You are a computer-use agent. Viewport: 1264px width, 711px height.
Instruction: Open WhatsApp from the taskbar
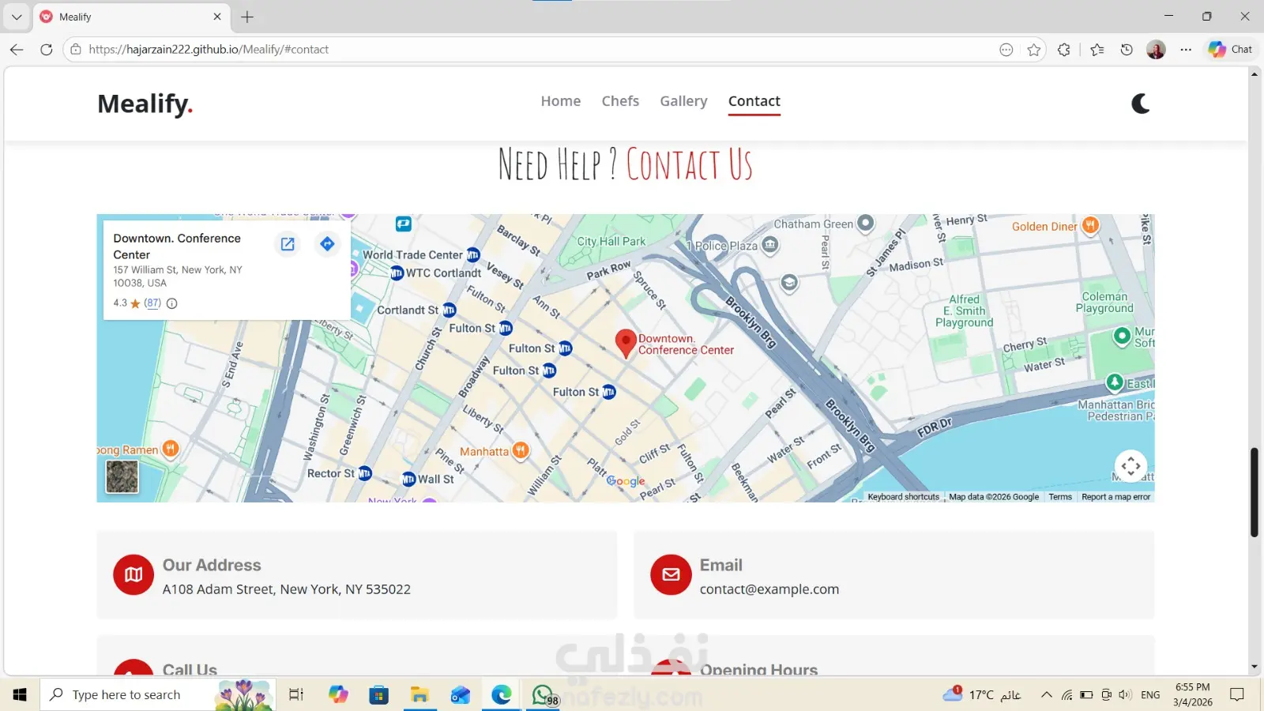click(x=543, y=694)
